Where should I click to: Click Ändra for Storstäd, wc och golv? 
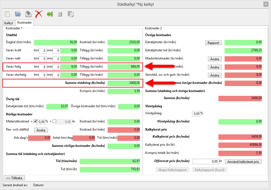(215, 75)
